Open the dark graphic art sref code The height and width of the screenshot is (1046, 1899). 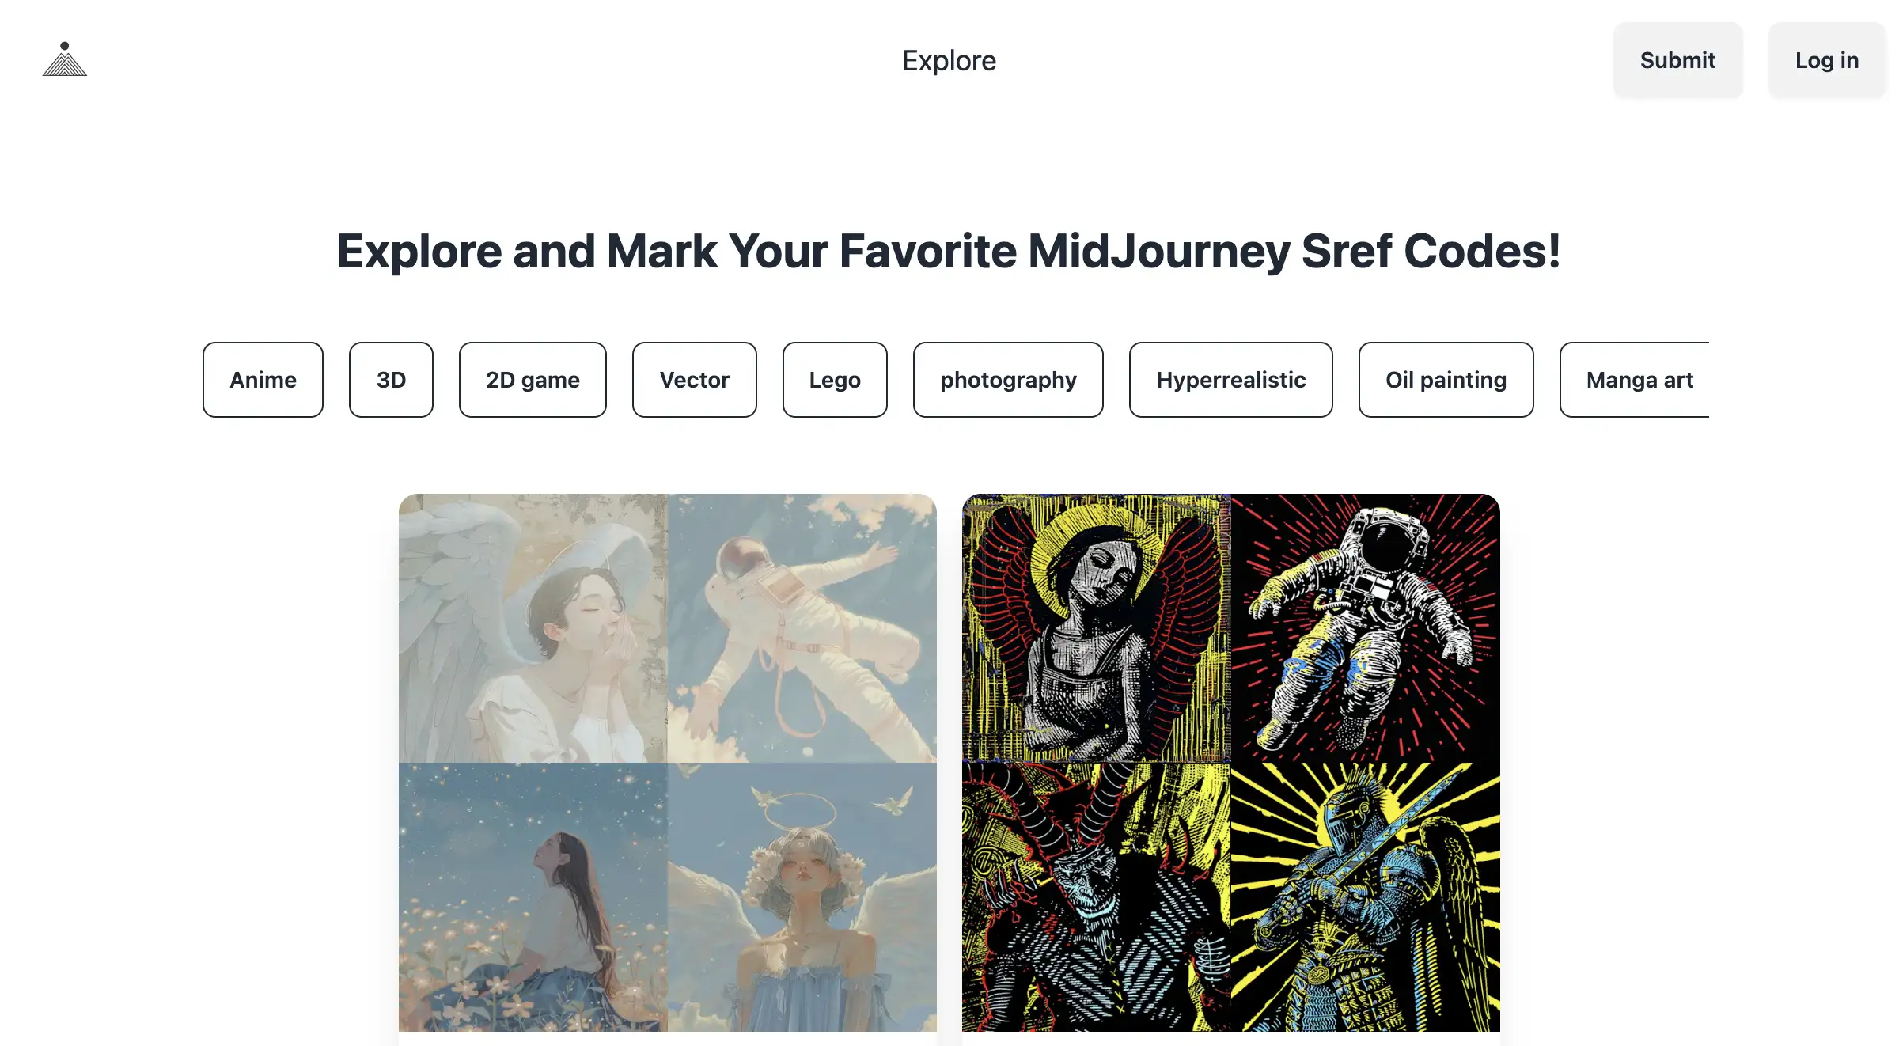[1231, 763]
